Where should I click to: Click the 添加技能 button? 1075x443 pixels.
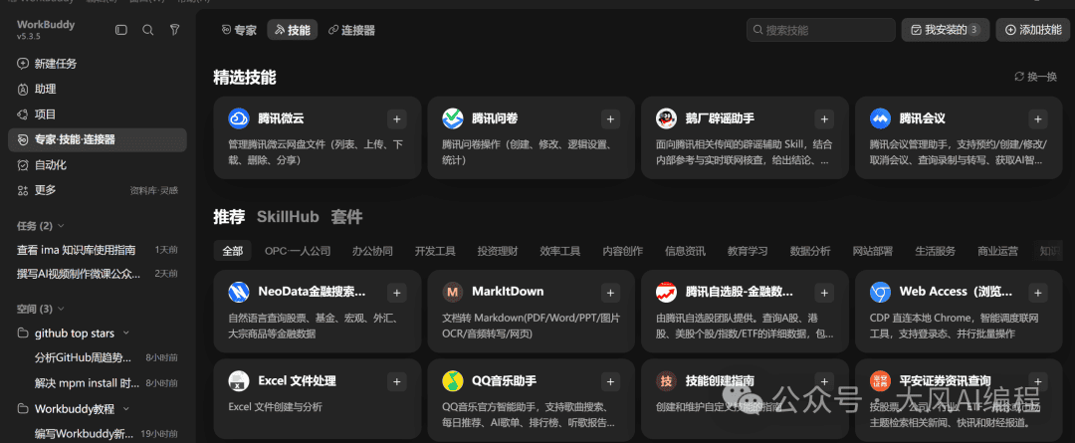pyautogui.click(x=1033, y=30)
